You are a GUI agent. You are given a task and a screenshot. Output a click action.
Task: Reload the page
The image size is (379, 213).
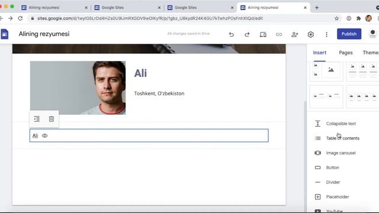(20, 18)
